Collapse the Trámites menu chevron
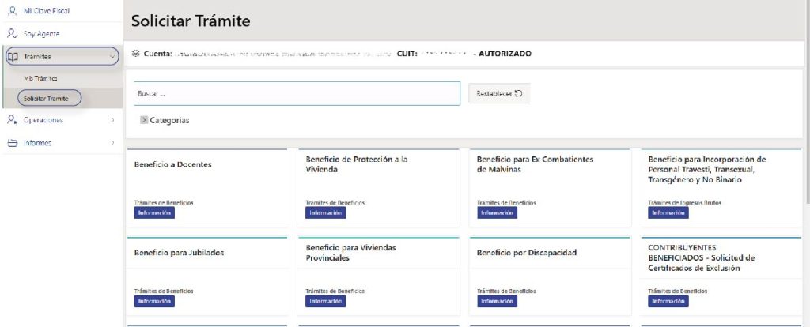This screenshot has height=327, width=810. (x=112, y=57)
